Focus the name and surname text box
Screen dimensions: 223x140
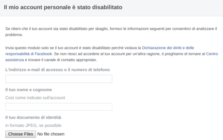pos(59,107)
